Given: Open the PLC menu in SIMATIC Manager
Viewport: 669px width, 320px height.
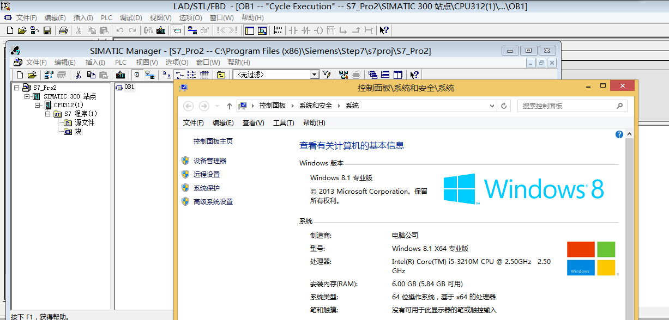Looking at the screenshot, I should (120, 63).
